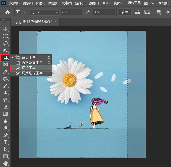This screenshot has width=171, height=167.
Task: Click the 清除 button
Action: (x=125, y=12)
